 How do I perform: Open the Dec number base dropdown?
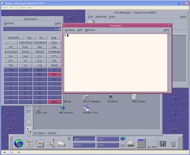pyautogui.click(x=31, y=38)
